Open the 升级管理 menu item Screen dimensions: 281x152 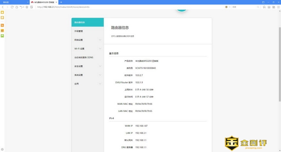tap(79, 31)
